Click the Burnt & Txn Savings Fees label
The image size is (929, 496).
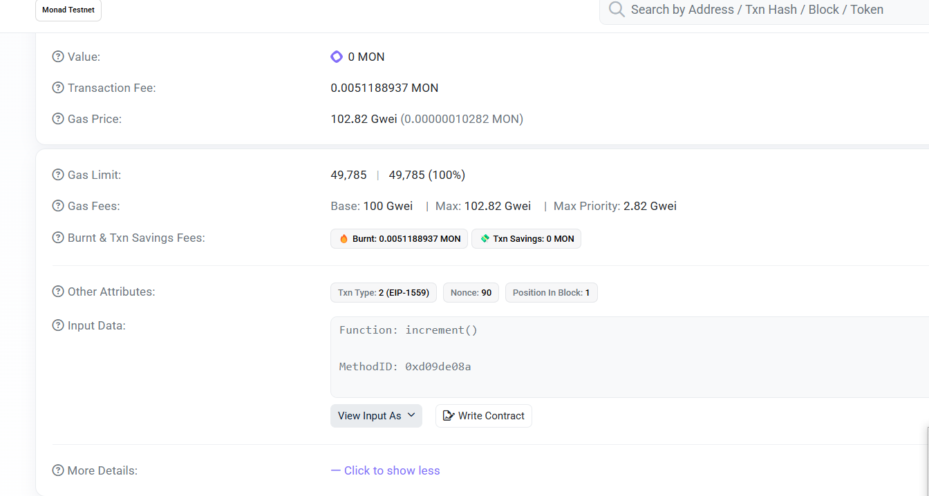point(136,238)
